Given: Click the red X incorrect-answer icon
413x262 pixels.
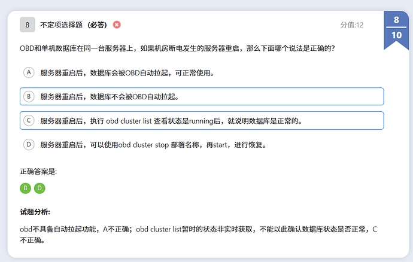Looking at the screenshot, I should (117, 25).
